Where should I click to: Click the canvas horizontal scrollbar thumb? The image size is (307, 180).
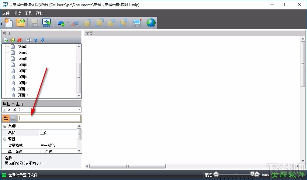127,166
